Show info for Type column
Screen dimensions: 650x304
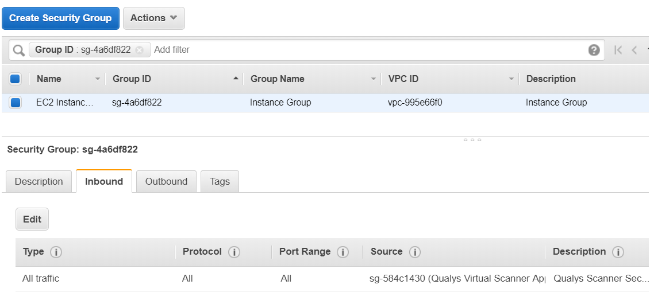56,252
